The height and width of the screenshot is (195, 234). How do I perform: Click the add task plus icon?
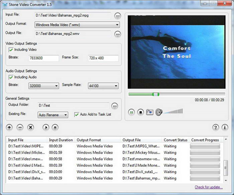[9, 127]
